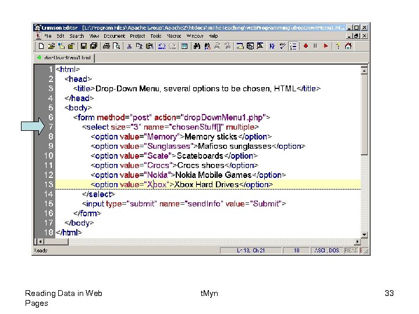Click the '</select>' closing tag
The image size is (419, 314).
98,194
